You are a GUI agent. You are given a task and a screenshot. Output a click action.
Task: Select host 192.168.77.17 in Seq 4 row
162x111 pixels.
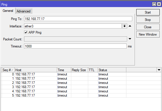click(x=25, y=91)
